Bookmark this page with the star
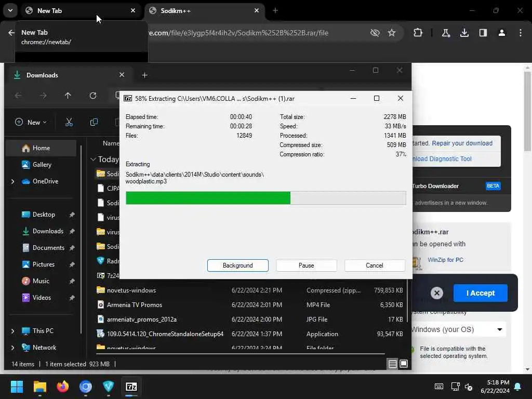532x399 pixels. click(392, 33)
